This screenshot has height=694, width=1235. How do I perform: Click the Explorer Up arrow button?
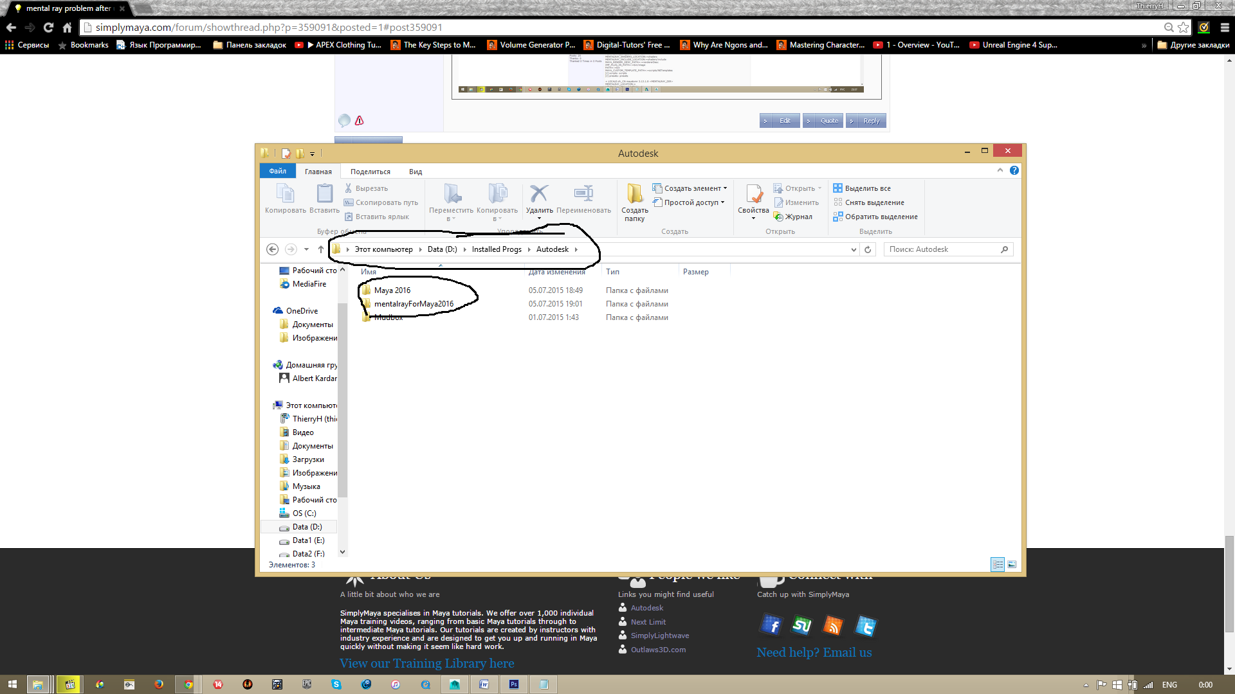coord(321,249)
